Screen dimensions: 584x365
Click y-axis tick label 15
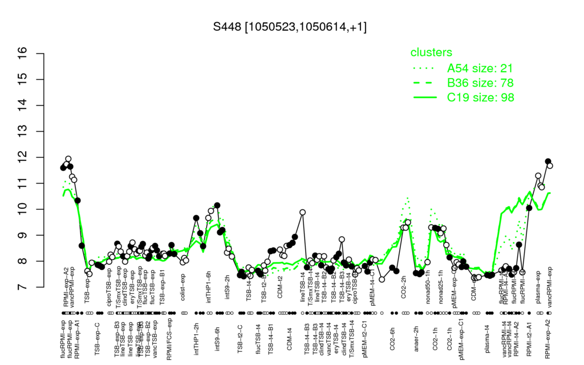(23, 79)
